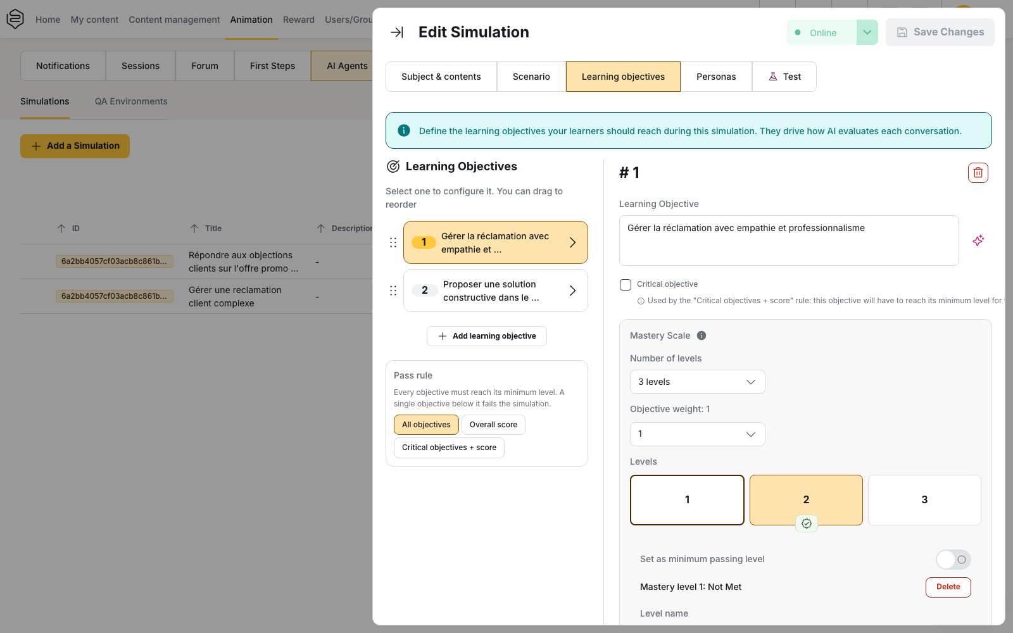Click the Learning Objectives target icon
Screen dimensions: 1013x633
coord(393,166)
